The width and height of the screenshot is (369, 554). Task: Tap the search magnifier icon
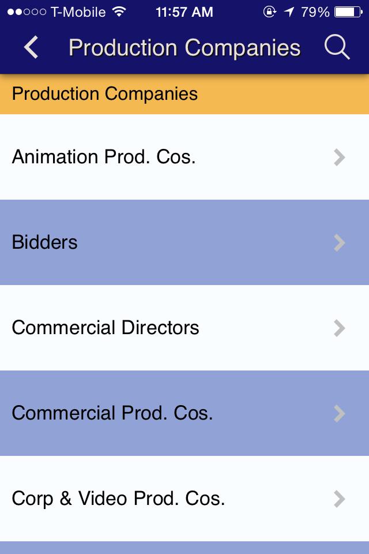tap(337, 47)
